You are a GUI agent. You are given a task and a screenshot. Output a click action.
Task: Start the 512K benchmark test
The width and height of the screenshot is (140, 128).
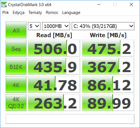pyautogui.click(x=16, y=66)
